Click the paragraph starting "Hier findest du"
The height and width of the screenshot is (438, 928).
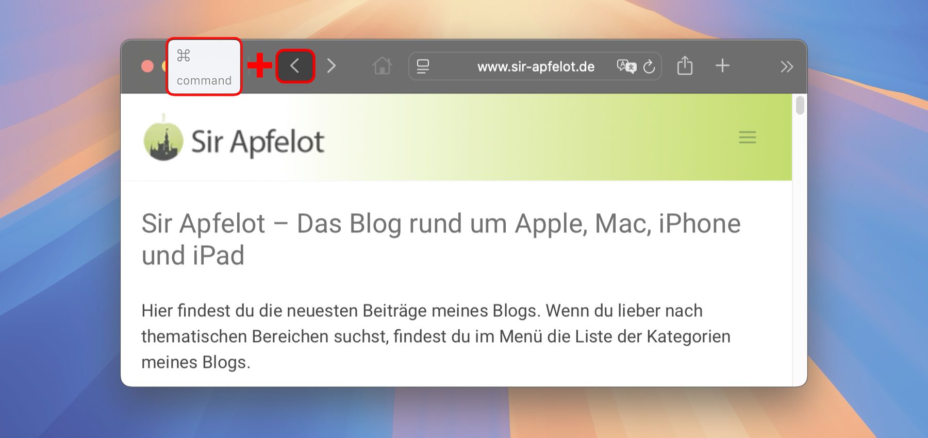tap(436, 336)
